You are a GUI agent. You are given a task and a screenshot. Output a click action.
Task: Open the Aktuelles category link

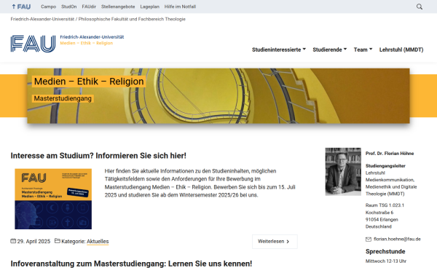coord(98,241)
